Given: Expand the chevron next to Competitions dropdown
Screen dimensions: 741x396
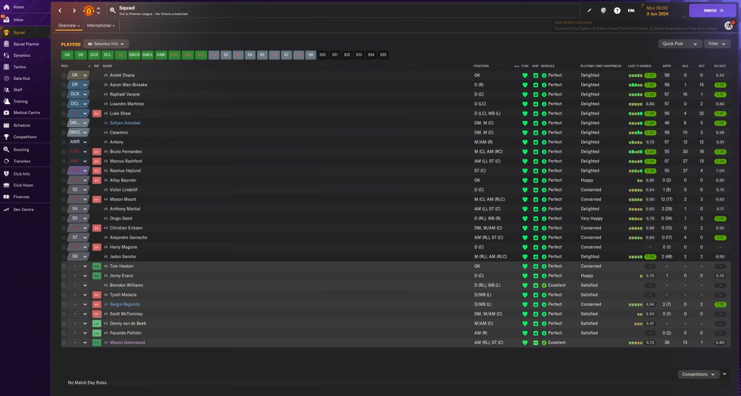Looking at the screenshot, I should (x=724, y=374).
